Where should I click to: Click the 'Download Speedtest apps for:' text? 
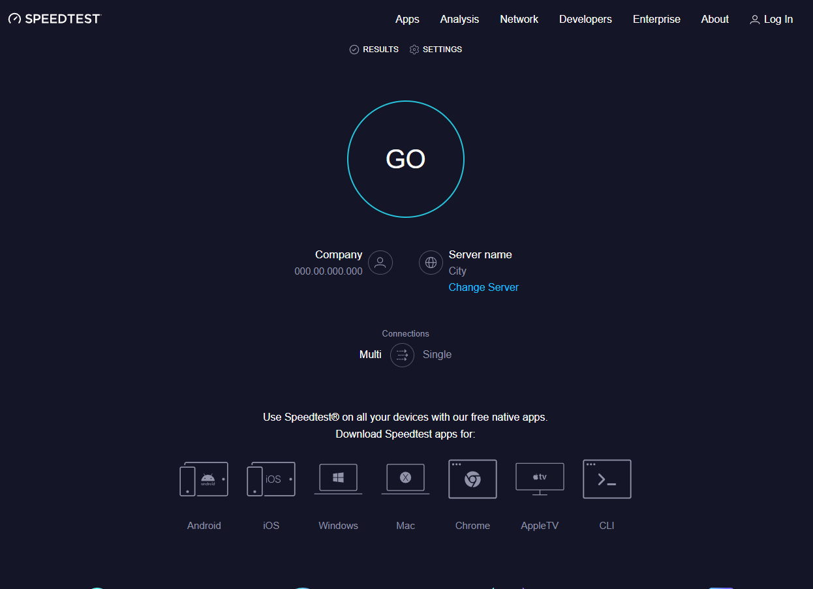click(x=405, y=434)
